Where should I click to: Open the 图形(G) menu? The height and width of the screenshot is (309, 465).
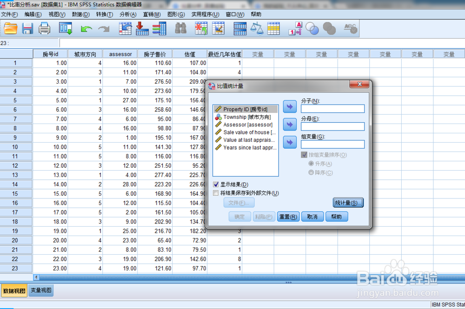(176, 14)
